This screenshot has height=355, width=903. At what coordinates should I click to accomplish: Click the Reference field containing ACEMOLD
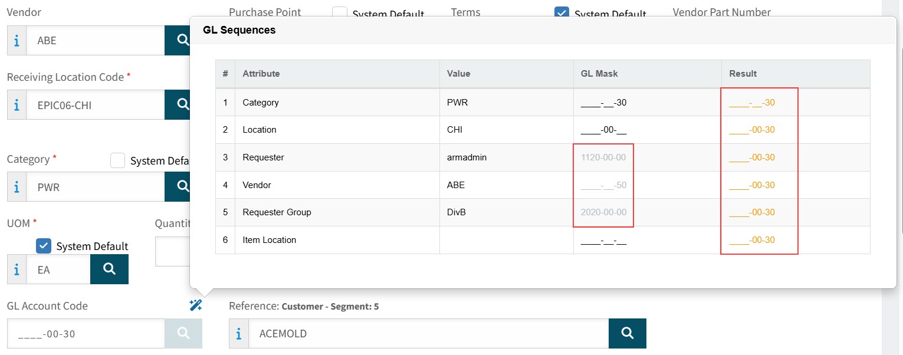[x=428, y=334]
